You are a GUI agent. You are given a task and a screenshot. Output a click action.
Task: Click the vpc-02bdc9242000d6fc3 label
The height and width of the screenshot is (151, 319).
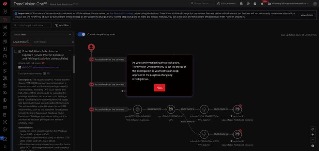click(171, 116)
